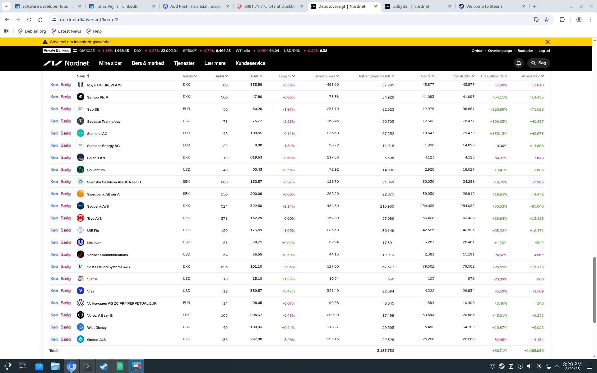The image size is (597, 373).
Task: Click the Solventum logo icon
Action: coord(81,169)
